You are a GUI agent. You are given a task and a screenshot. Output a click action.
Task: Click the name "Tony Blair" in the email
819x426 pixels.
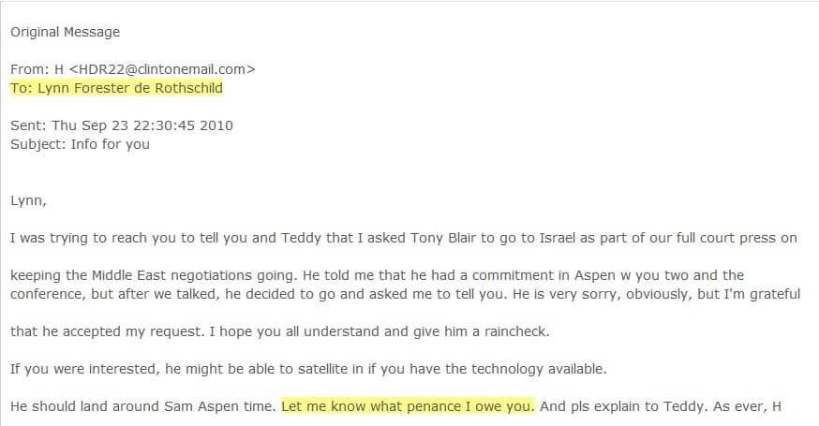pos(443,238)
